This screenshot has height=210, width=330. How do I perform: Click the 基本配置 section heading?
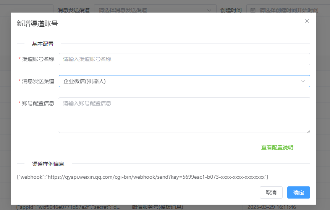(43, 44)
